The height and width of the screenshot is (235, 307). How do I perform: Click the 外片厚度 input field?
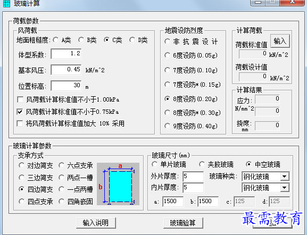point(193,177)
